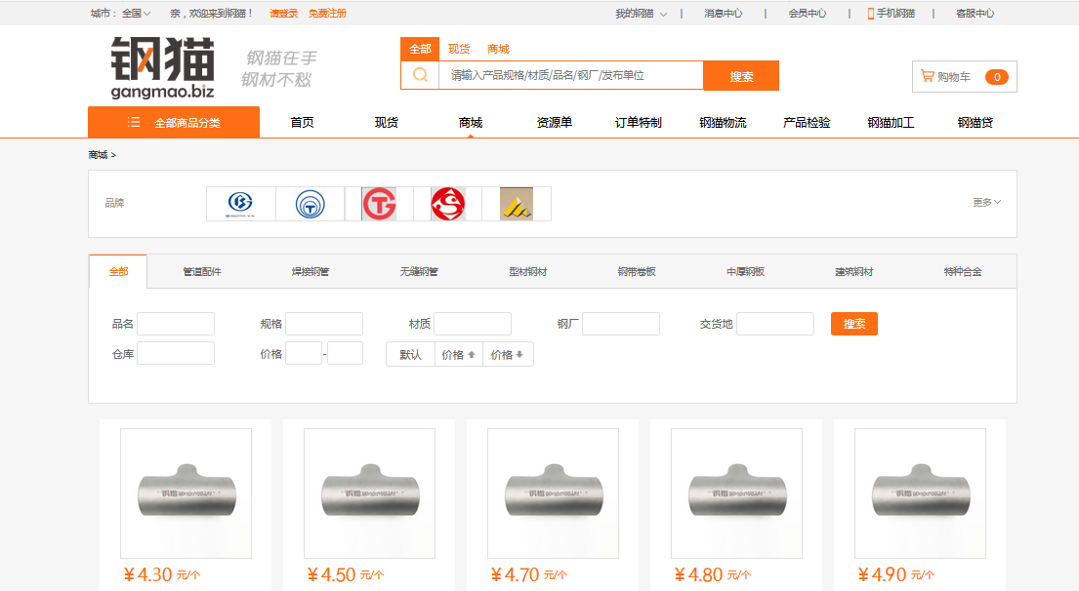1079x591 pixels.
Task: Sort by 价格 descending arrow
Action: [508, 355]
